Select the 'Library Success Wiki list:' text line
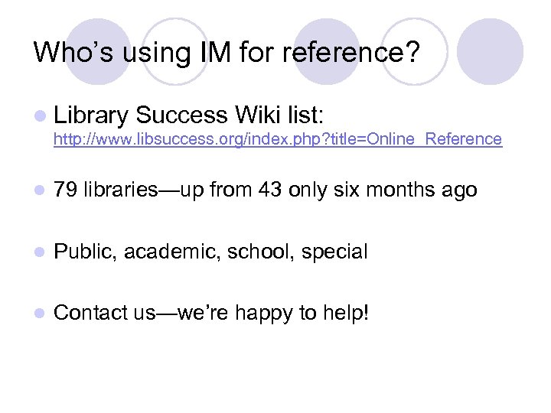The width and height of the screenshot is (551, 413). click(190, 115)
